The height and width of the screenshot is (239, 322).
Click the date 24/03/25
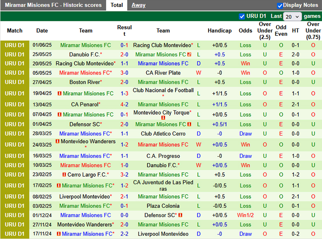(42, 145)
